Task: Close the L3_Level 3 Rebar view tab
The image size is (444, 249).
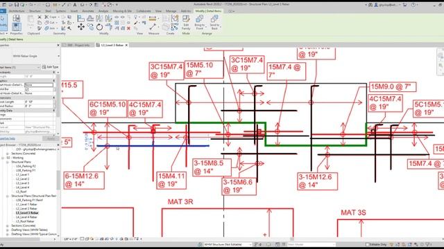Action: click(126, 45)
